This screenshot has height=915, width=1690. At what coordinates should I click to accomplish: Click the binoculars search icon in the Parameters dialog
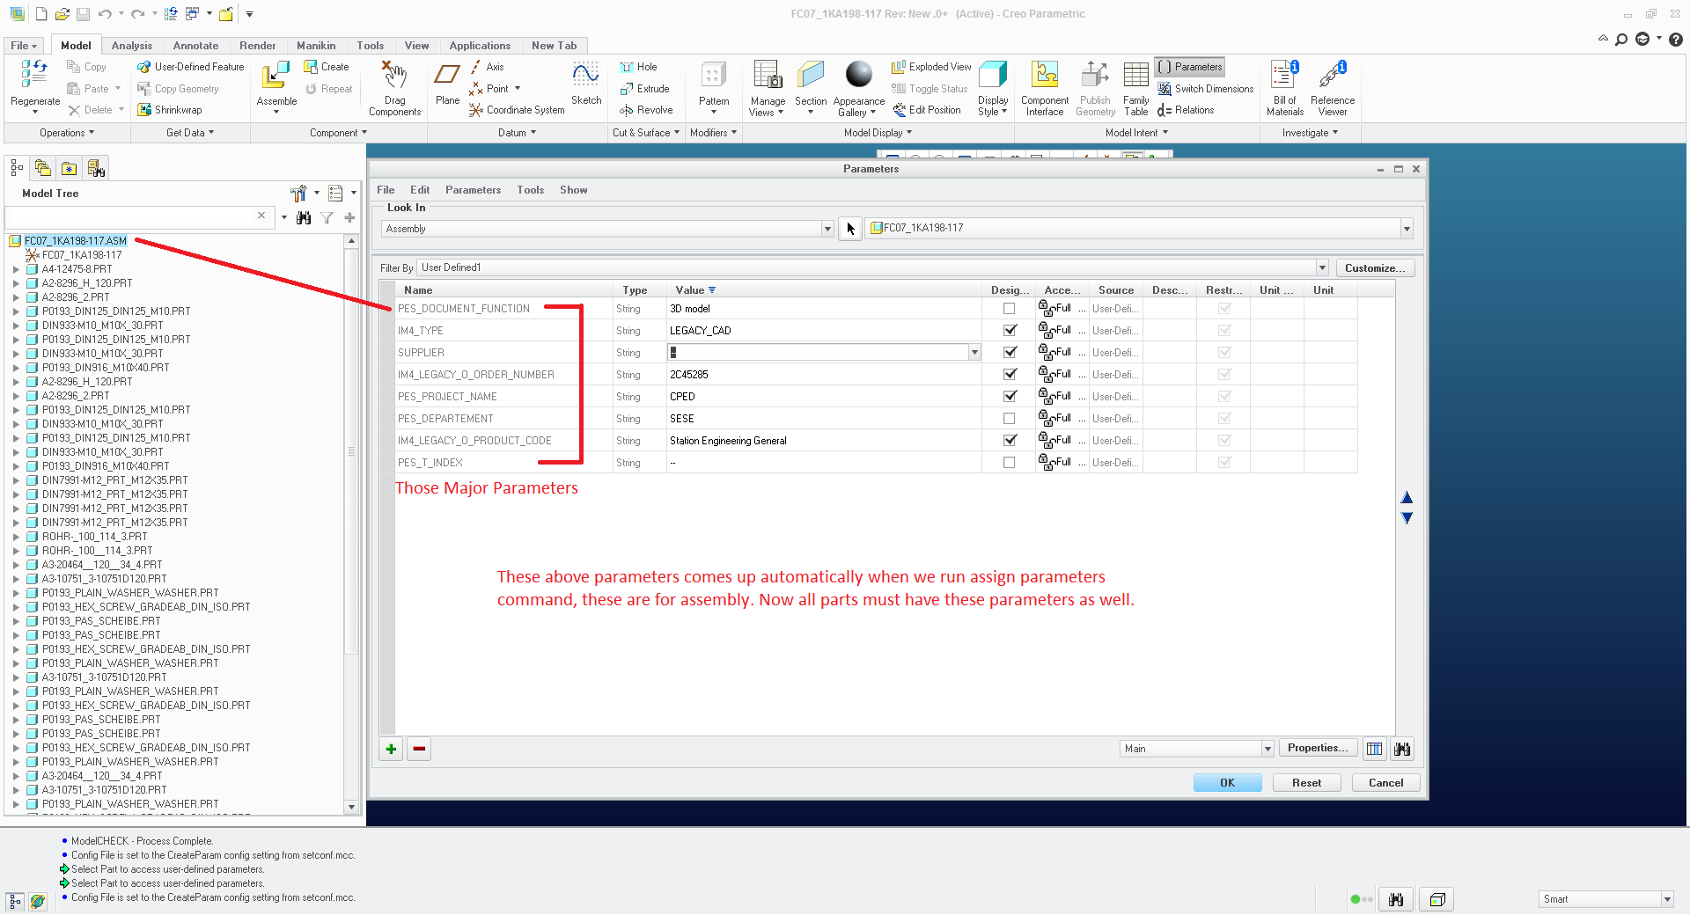tap(1402, 749)
